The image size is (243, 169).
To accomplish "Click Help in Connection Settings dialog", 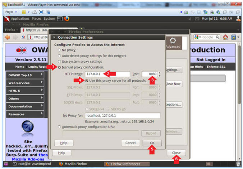I will pos(64,143).
